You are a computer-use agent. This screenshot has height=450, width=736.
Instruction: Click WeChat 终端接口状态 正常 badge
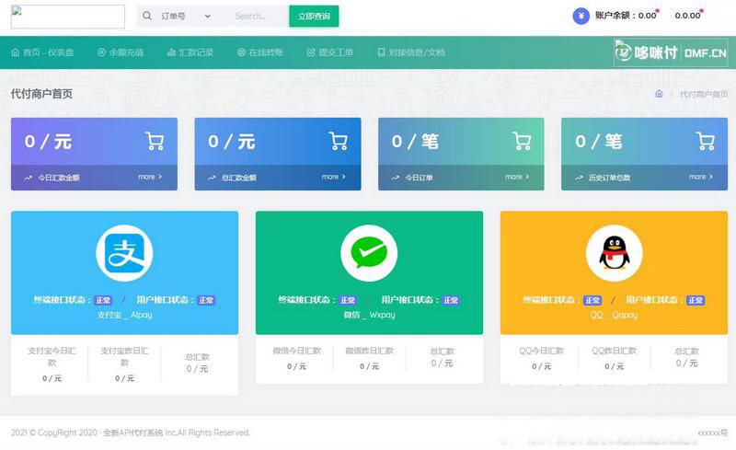(348, 300)
